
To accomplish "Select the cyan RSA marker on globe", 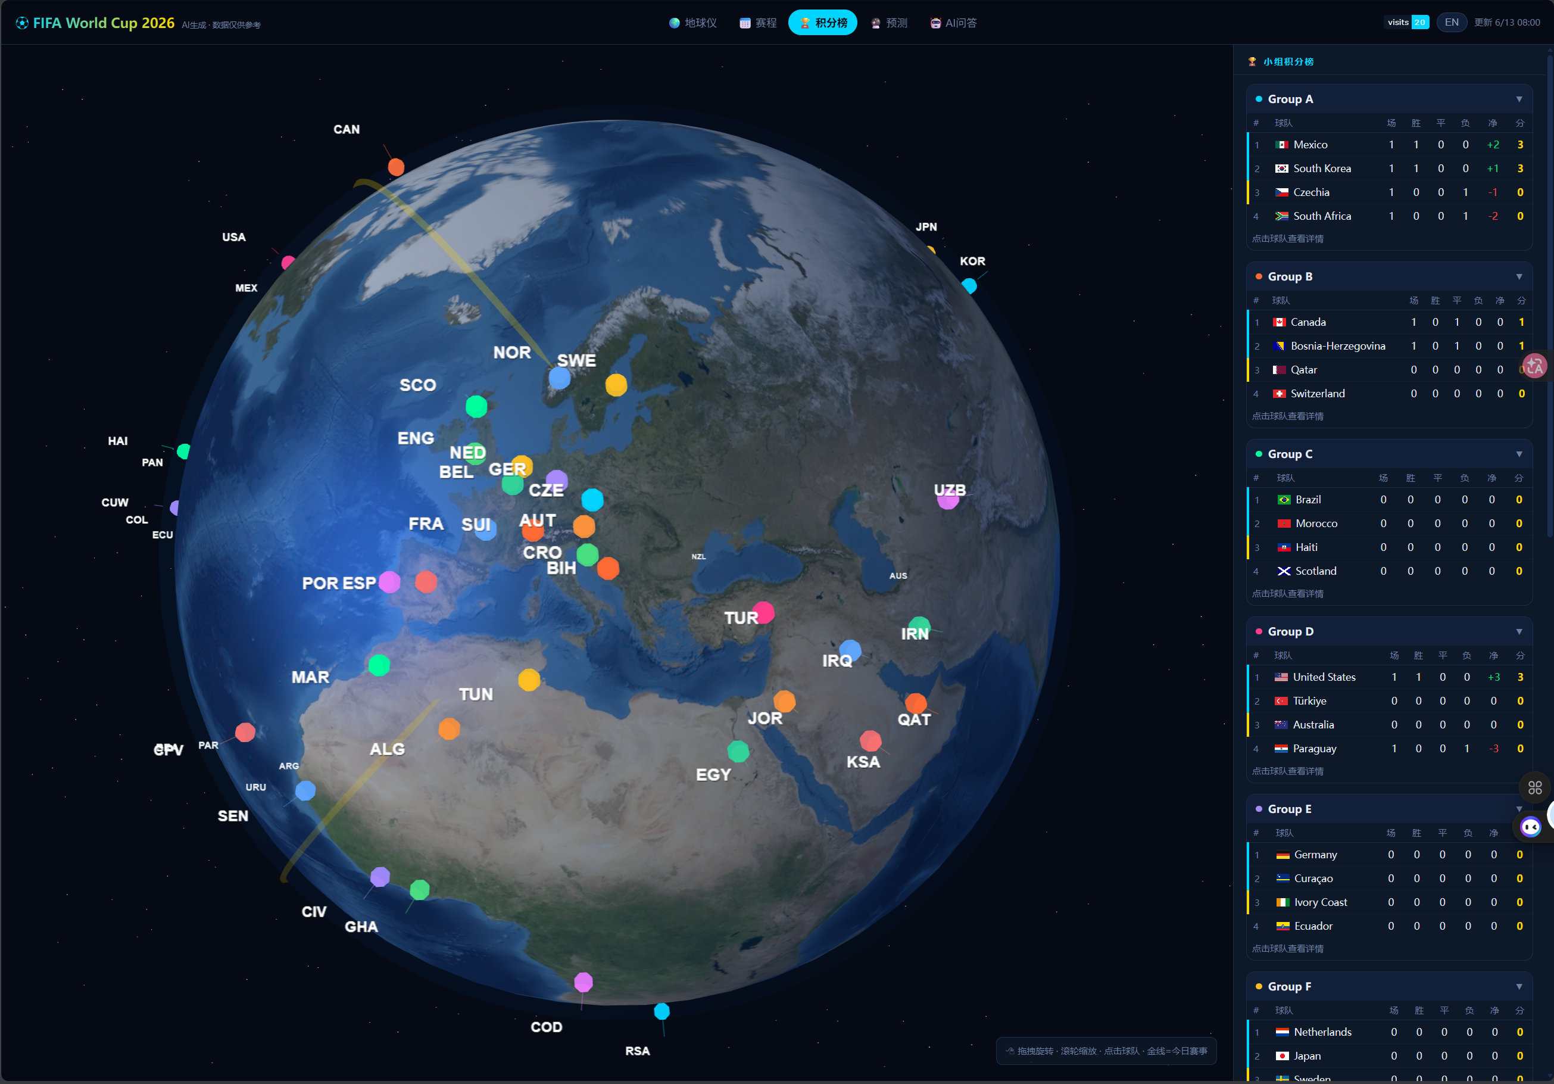I will click(x=661, y=1011).
